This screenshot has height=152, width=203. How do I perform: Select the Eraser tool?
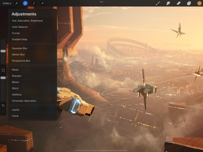coord(179,3)
